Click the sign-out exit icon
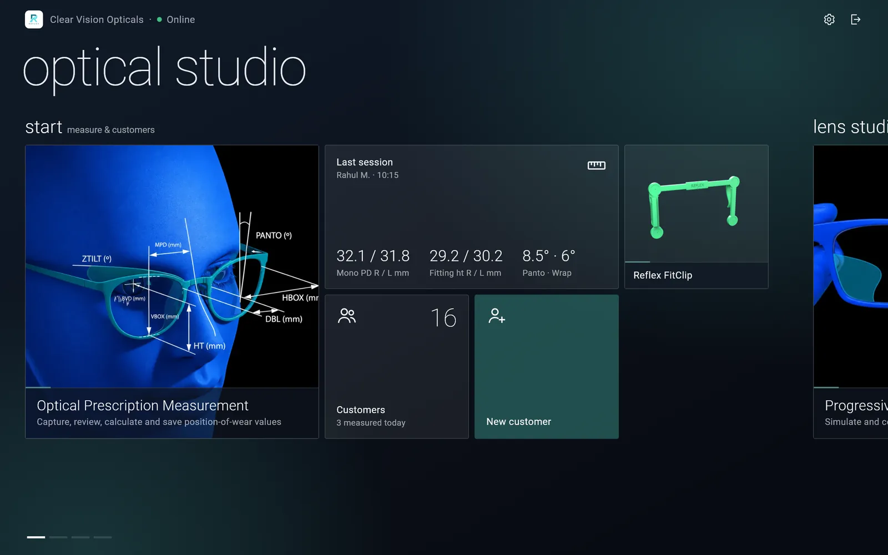This screenshot has width=888, height=555. pyautogui.click(x=856, y=19)
